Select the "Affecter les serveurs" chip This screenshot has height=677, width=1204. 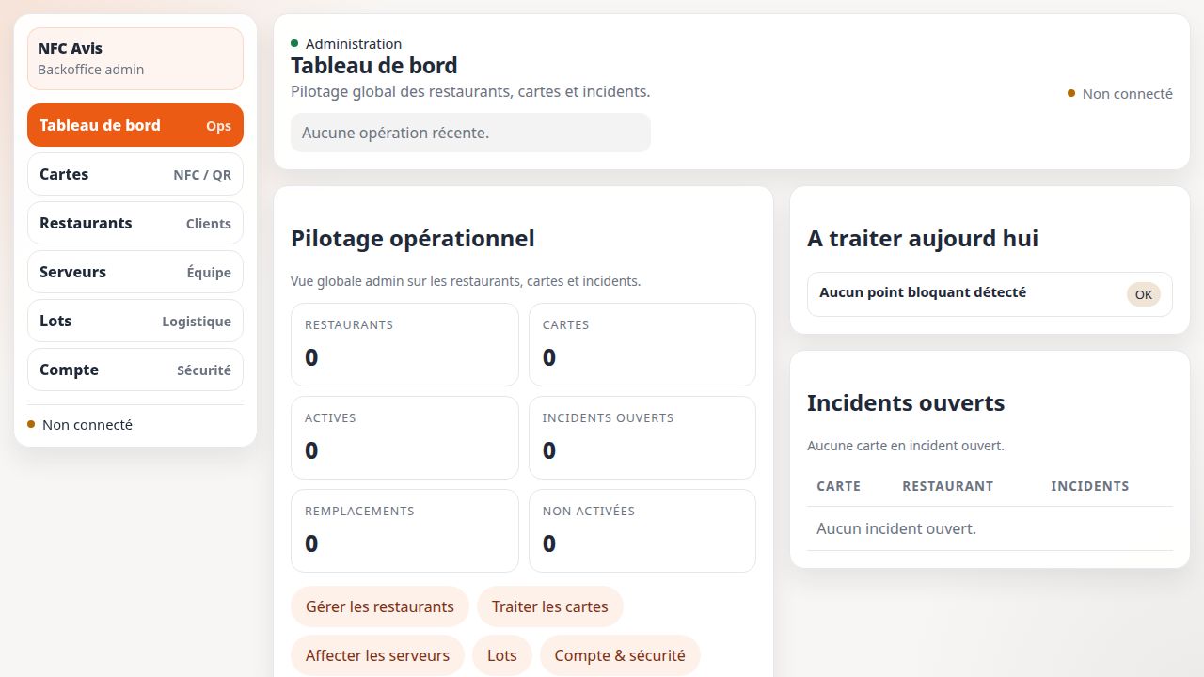(377, 655)
